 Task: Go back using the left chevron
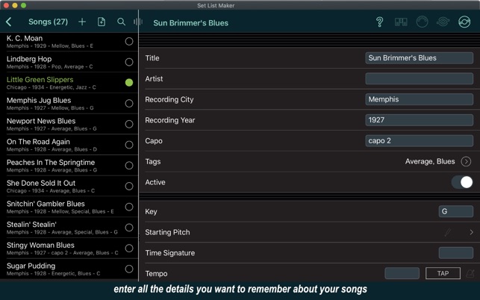pyautogui.click(x=8, y=22)
